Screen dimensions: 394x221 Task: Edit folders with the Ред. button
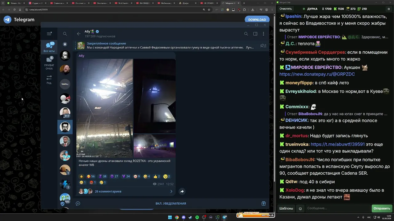tap(49, 79)
